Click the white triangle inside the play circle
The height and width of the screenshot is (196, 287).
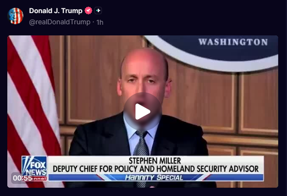click(x=143, y=112)
